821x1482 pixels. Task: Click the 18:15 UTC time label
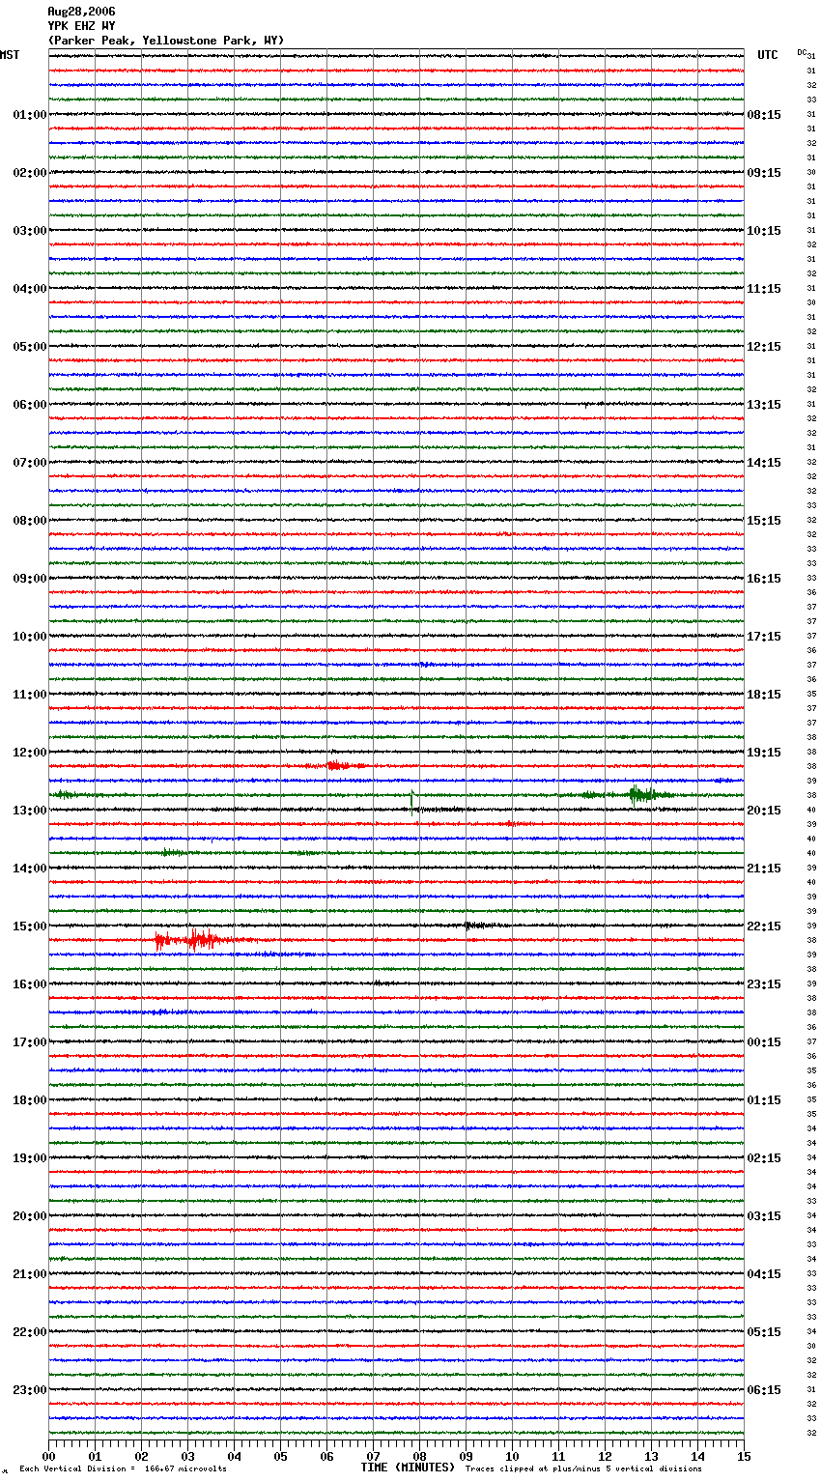764,695
